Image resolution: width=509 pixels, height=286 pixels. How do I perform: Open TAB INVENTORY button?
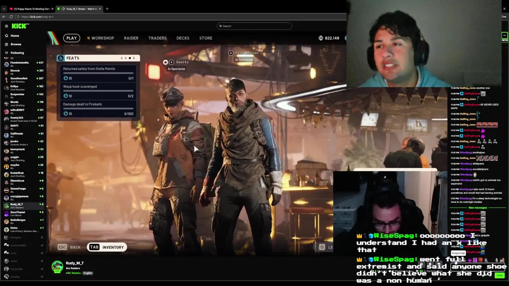(107, 247)
